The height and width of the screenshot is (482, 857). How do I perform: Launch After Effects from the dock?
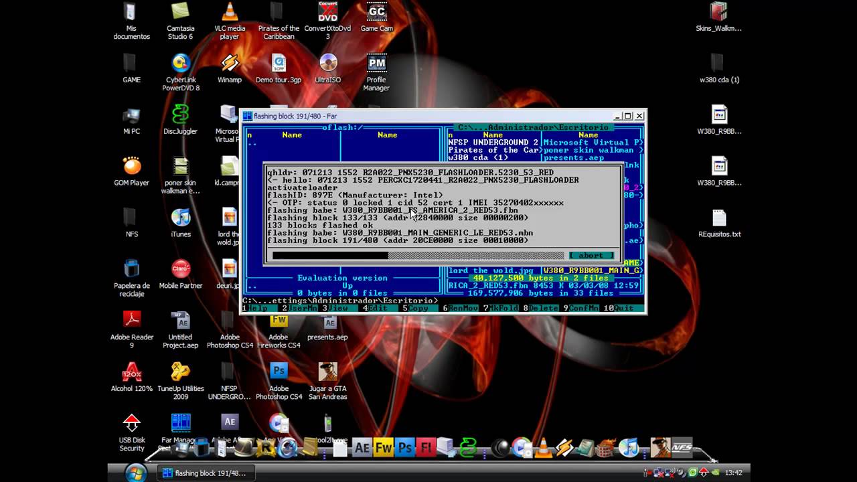362,447
